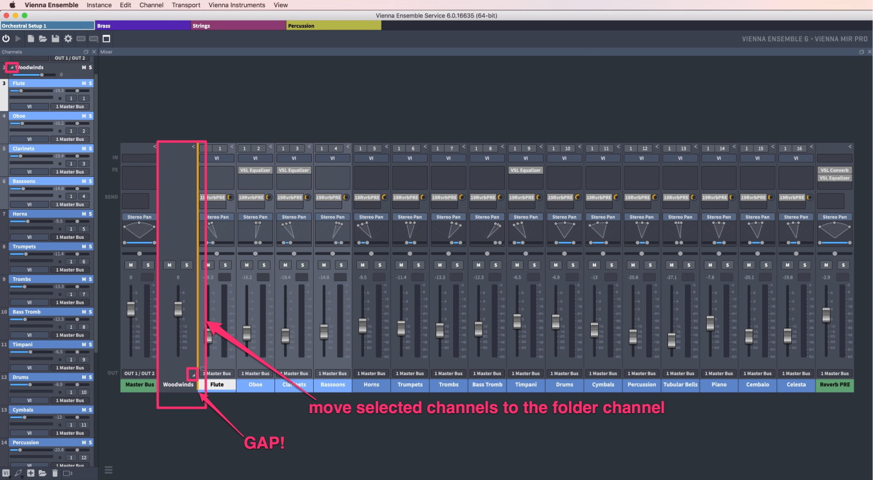Mute the Horns mixer channel
The image size is (873, 480).
[362, 264]
